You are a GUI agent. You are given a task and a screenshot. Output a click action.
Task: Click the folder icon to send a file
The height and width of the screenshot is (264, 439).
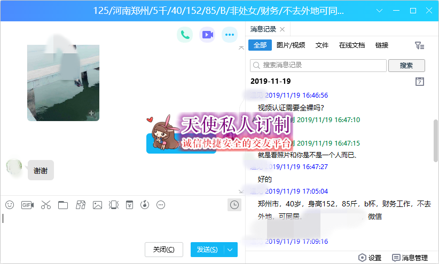click(63, 205)
